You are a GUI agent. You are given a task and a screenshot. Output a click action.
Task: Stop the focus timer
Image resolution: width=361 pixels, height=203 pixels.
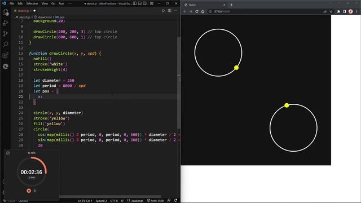click(x=29, y=191)
